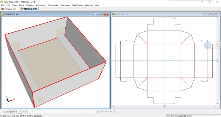This screenshot has height=117, width=221.
Task: Minimize the DESIGN2 - ard sub-window
Action: [x=205, y=14]
